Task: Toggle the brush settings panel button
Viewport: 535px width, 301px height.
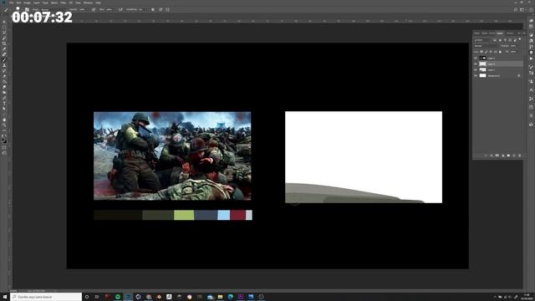Action: (x=27, y=9)
